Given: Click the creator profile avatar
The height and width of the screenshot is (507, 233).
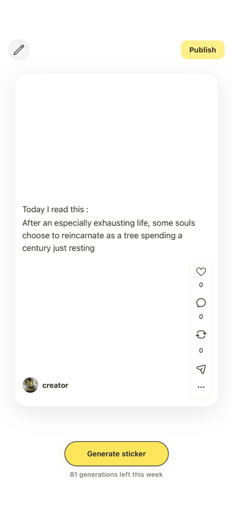Looking at the screenshot, I should 30,385.
